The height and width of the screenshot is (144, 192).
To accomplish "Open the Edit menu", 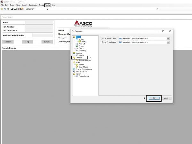I will [x=7, y=5].
